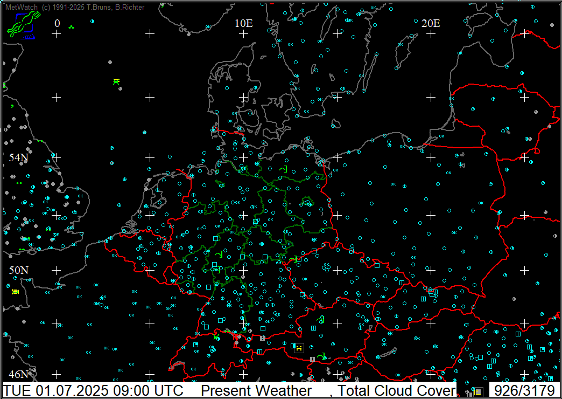This screenshot has width=562, height=399.
Task: Click the green star-shaped symbol in northern Switzerland
Action: pyautogui.click(x=216, y=337)
